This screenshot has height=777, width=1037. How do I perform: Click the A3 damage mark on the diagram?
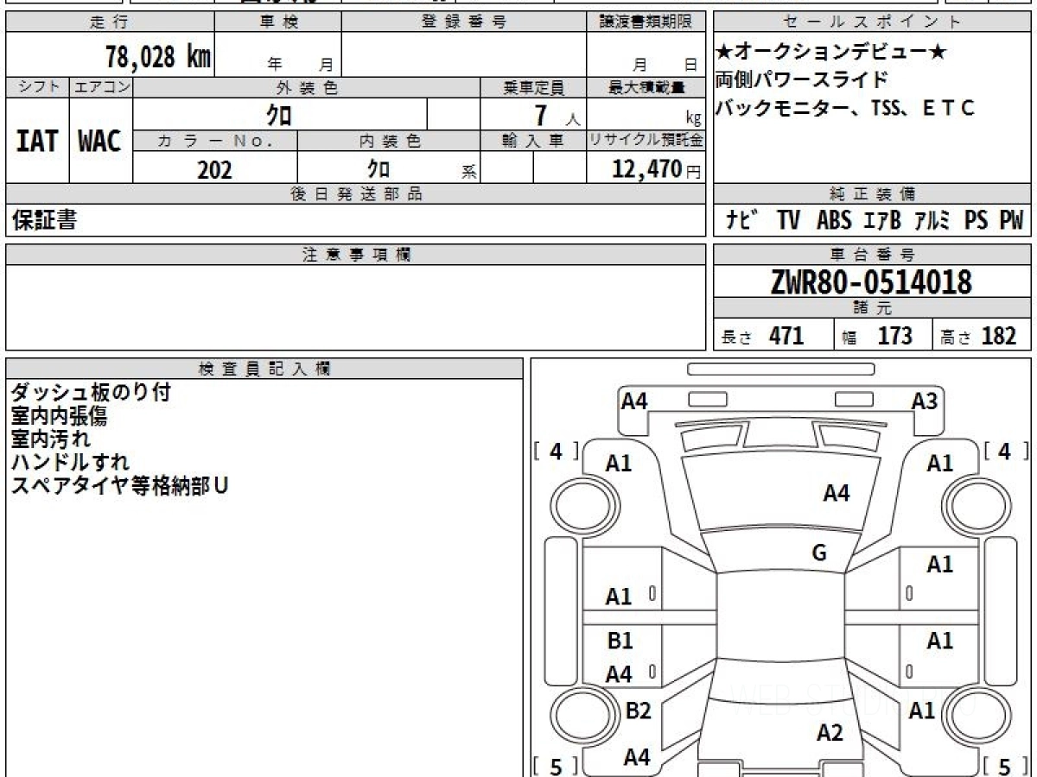tap(925, 401)
